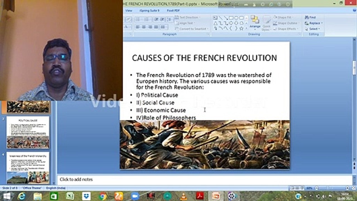Screen dimensions: 357x201
Task: Align paragraph text to the left
Action: click(x=138, y=27)
